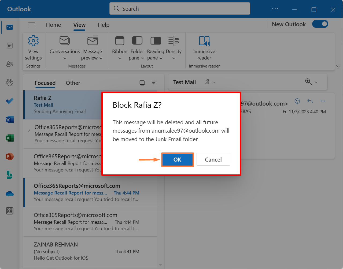343x269 pixels.
Task: Collapse the ribbon with the chevron
Action: pos(338,66)
